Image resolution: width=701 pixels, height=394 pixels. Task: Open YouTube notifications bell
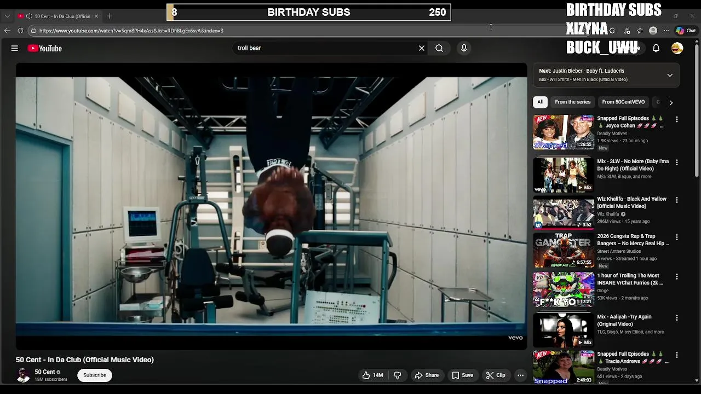coord(656,48)
